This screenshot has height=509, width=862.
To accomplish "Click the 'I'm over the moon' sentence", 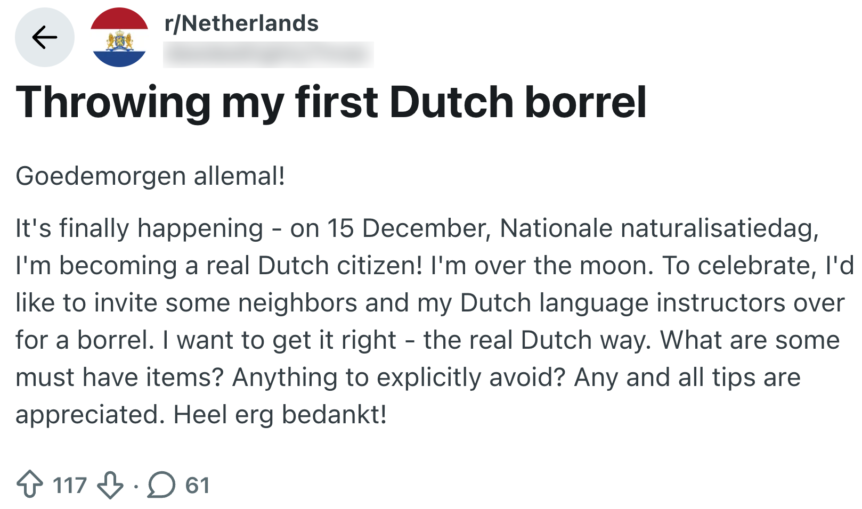I will click(542, 266).
